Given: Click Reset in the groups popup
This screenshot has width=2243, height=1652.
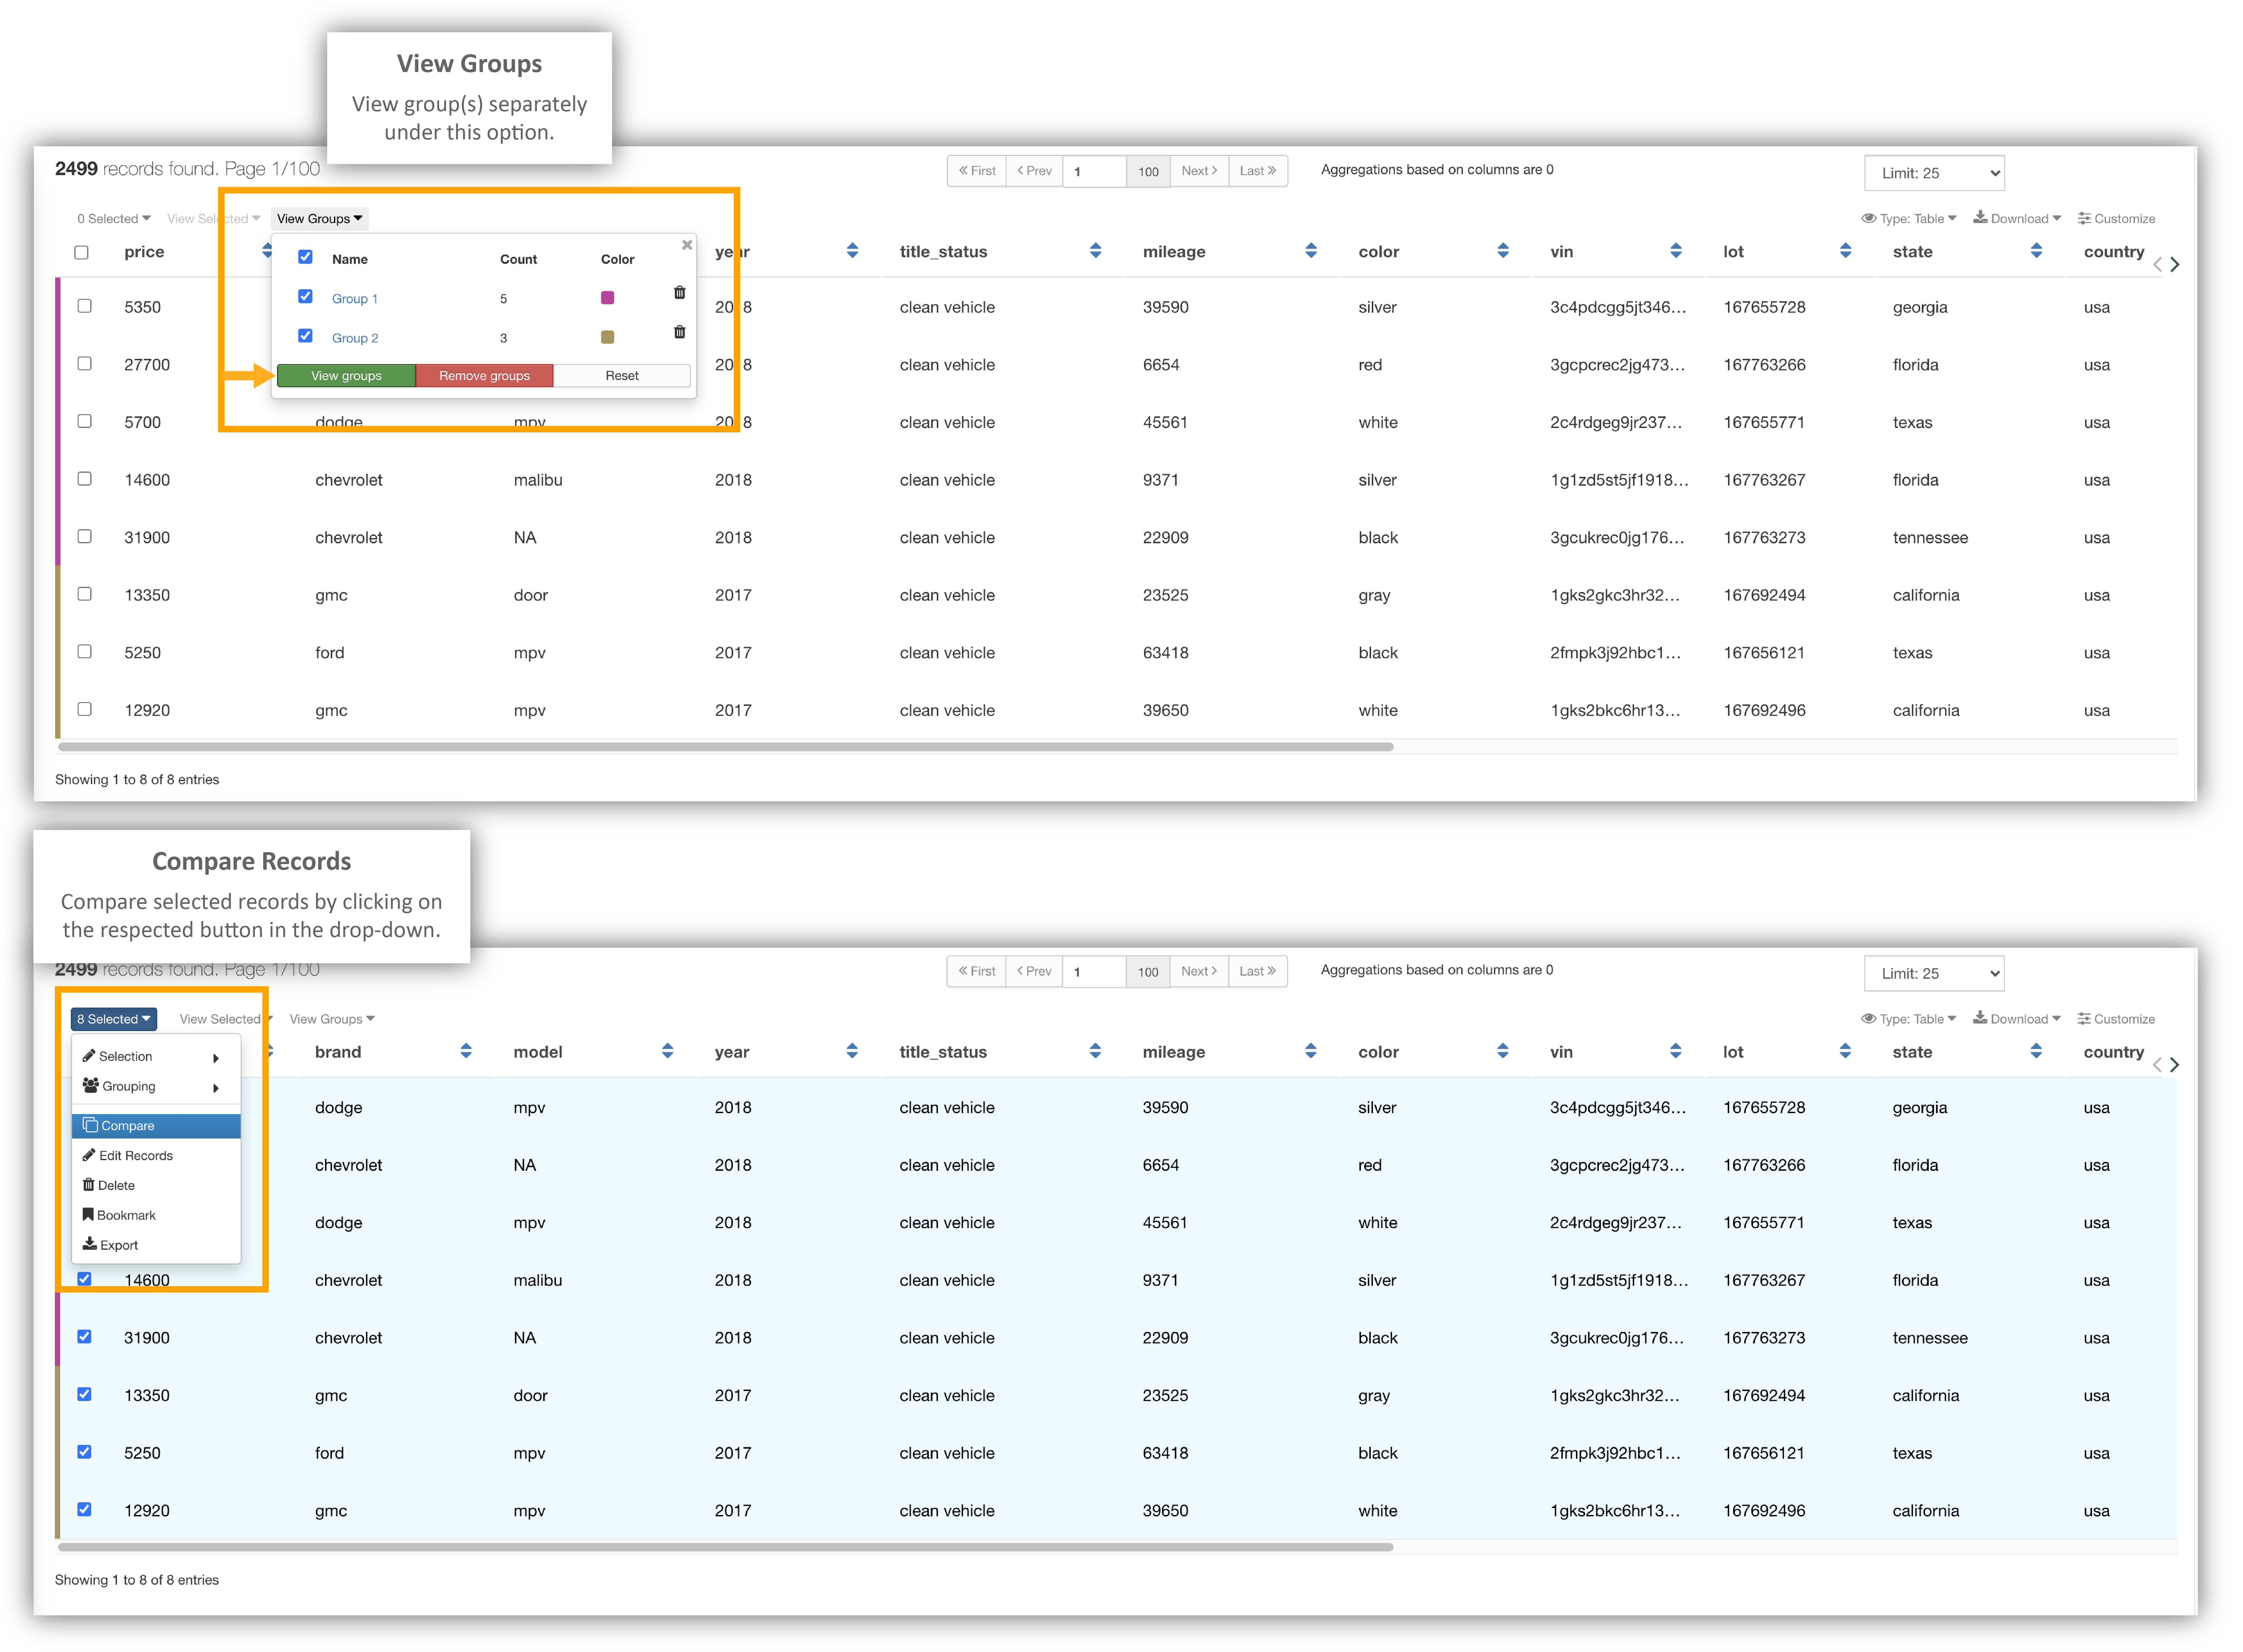Looking at the screenshot, I should coord(622,376).
